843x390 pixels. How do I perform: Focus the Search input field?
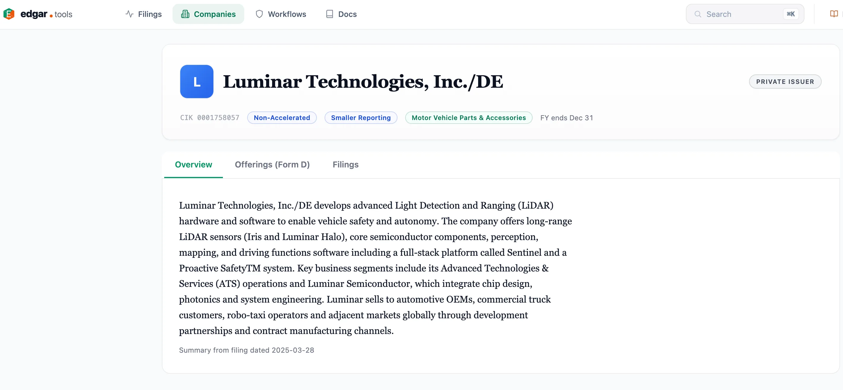coord(745,14)
